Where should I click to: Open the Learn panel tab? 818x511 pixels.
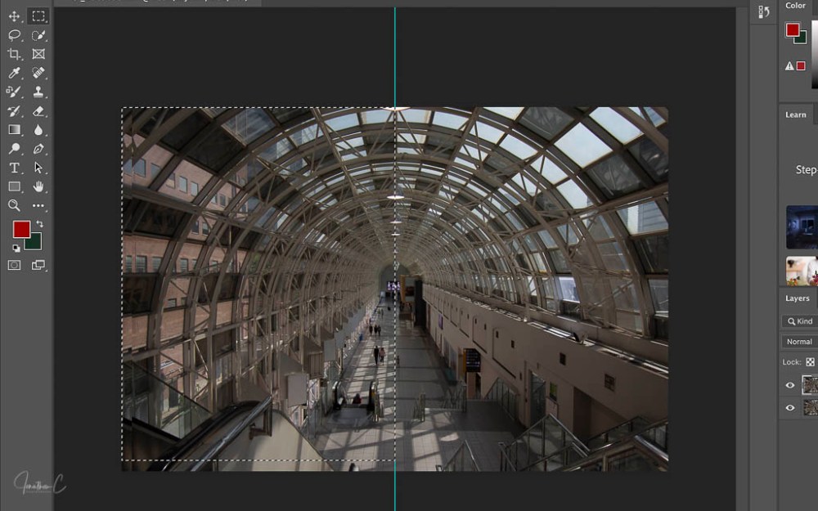coord(796,114)
